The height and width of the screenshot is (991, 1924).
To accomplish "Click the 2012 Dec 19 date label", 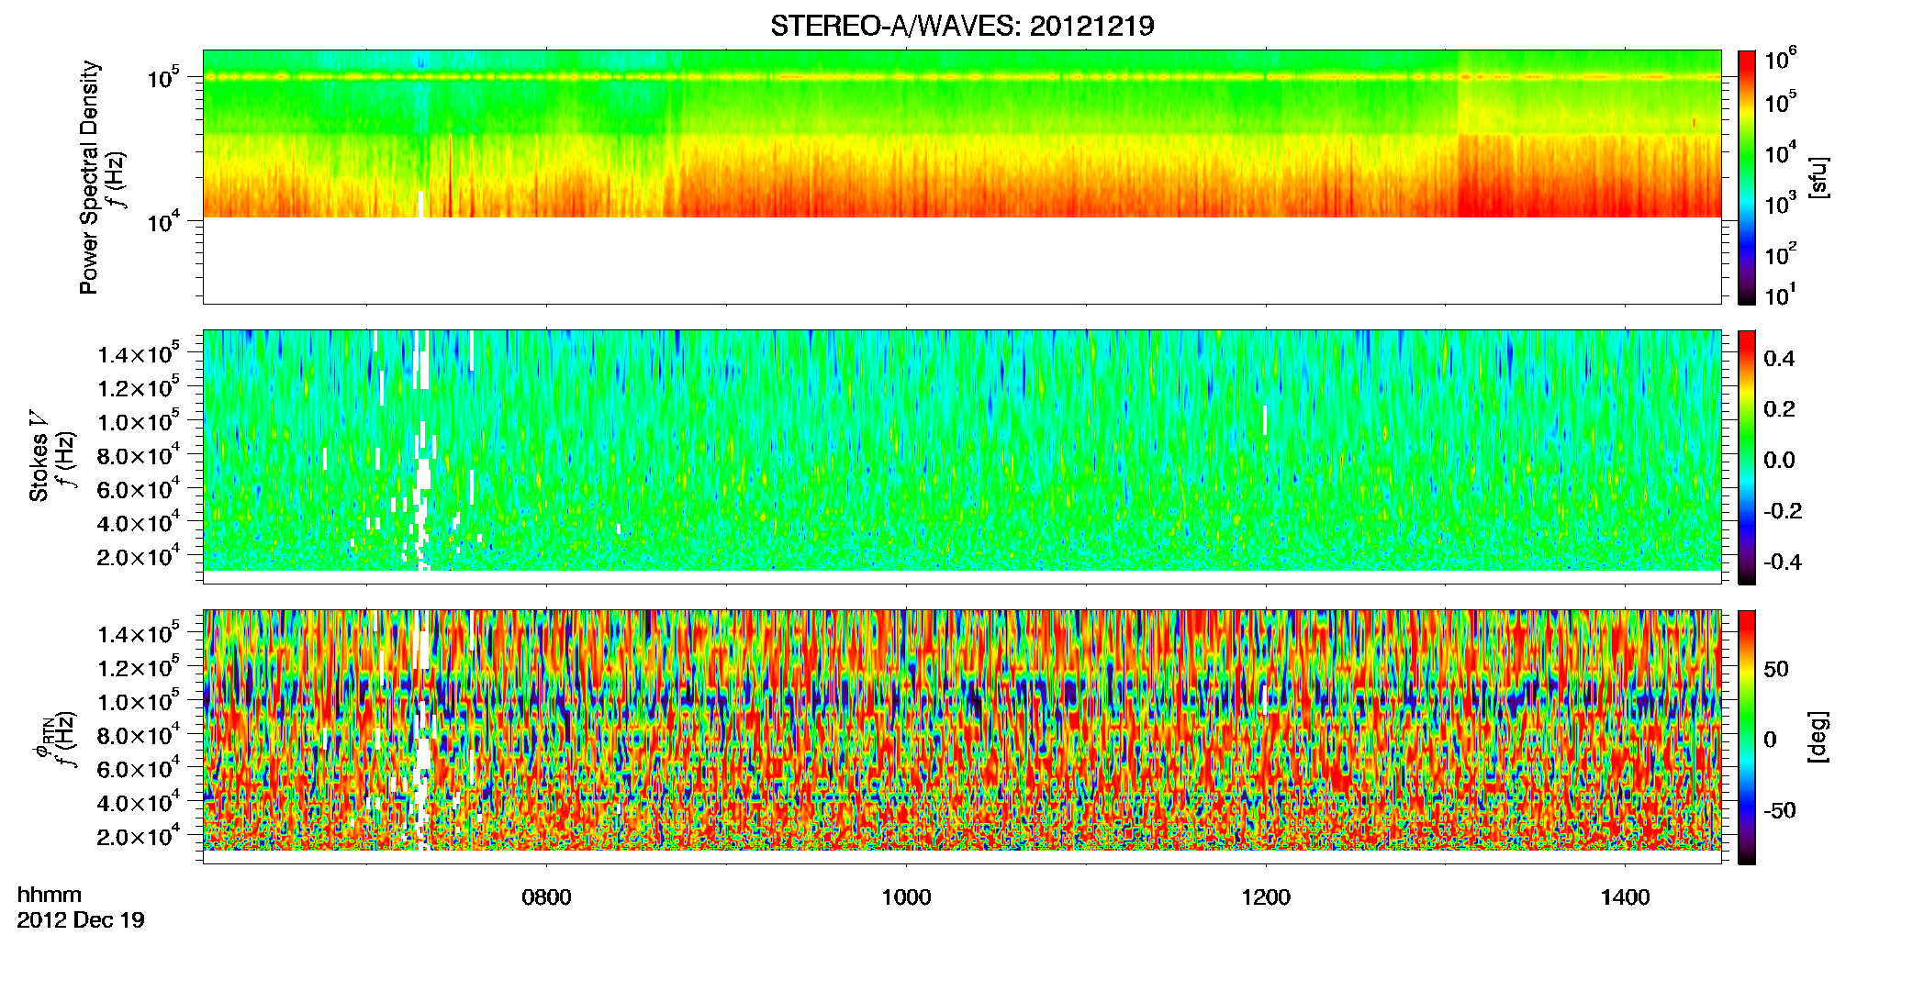I will (81, 920).
